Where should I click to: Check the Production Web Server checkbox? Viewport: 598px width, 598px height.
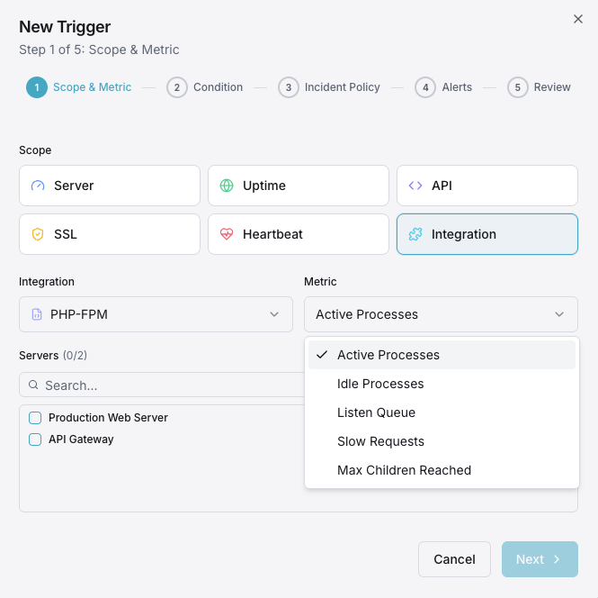(x=35, y=418)
